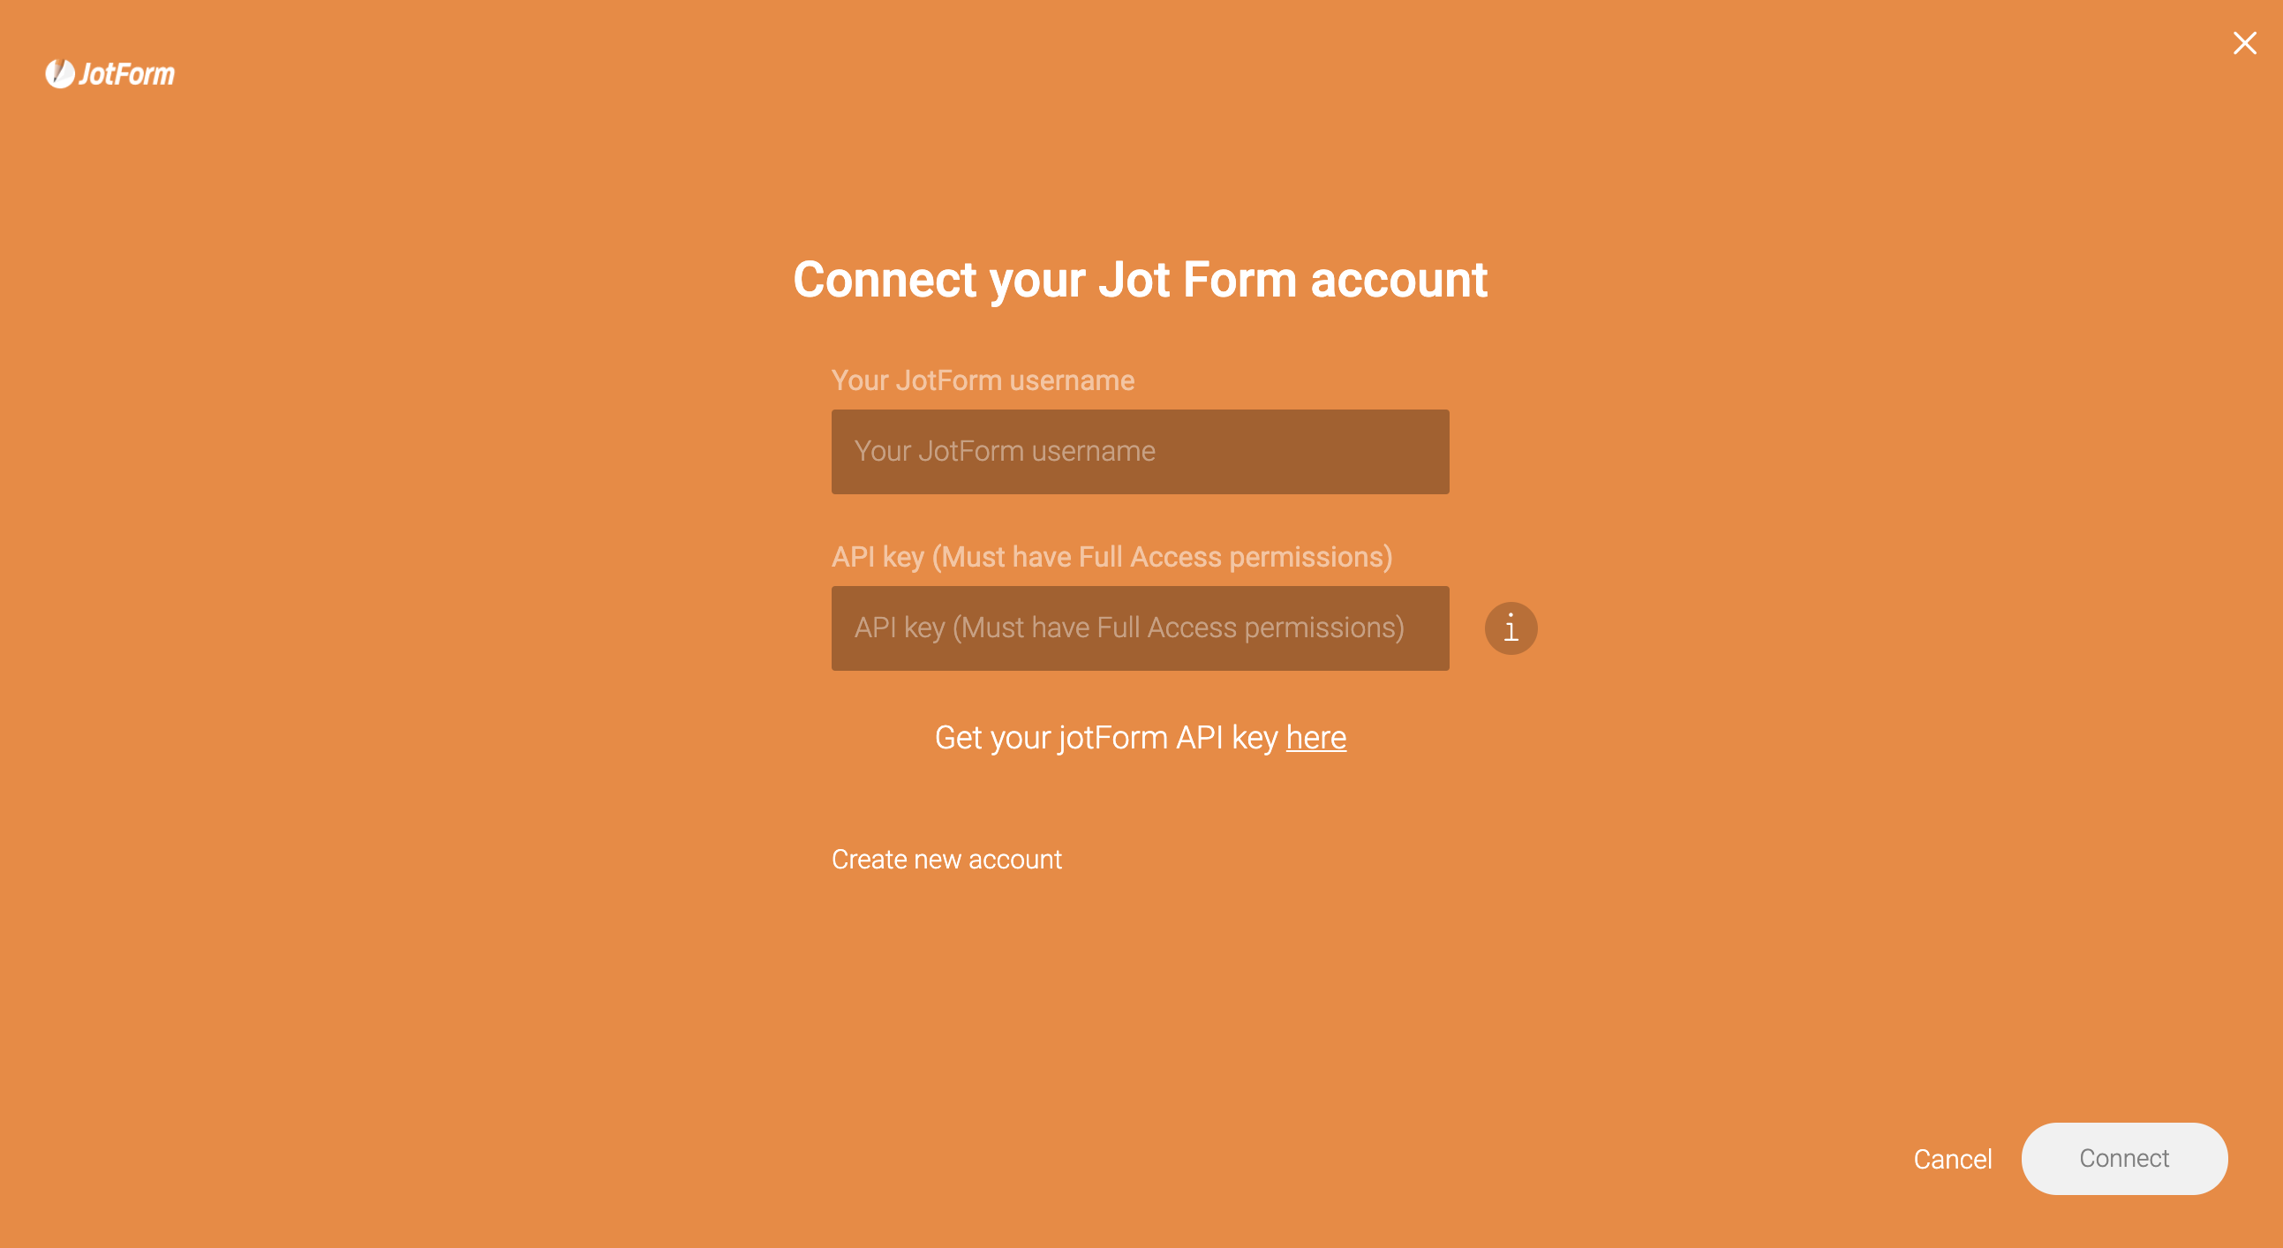The image size is (2283, 1248).
Task: Click the API key input field
Action: tap(1141, 628)
